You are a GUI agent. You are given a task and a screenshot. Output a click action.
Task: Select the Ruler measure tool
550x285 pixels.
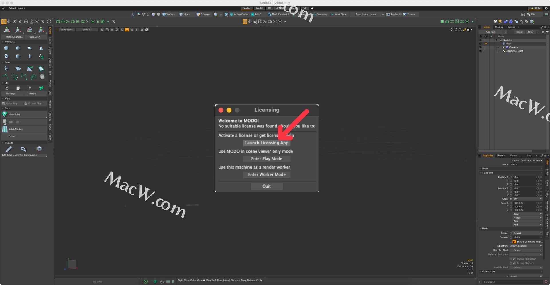(9, 149)
